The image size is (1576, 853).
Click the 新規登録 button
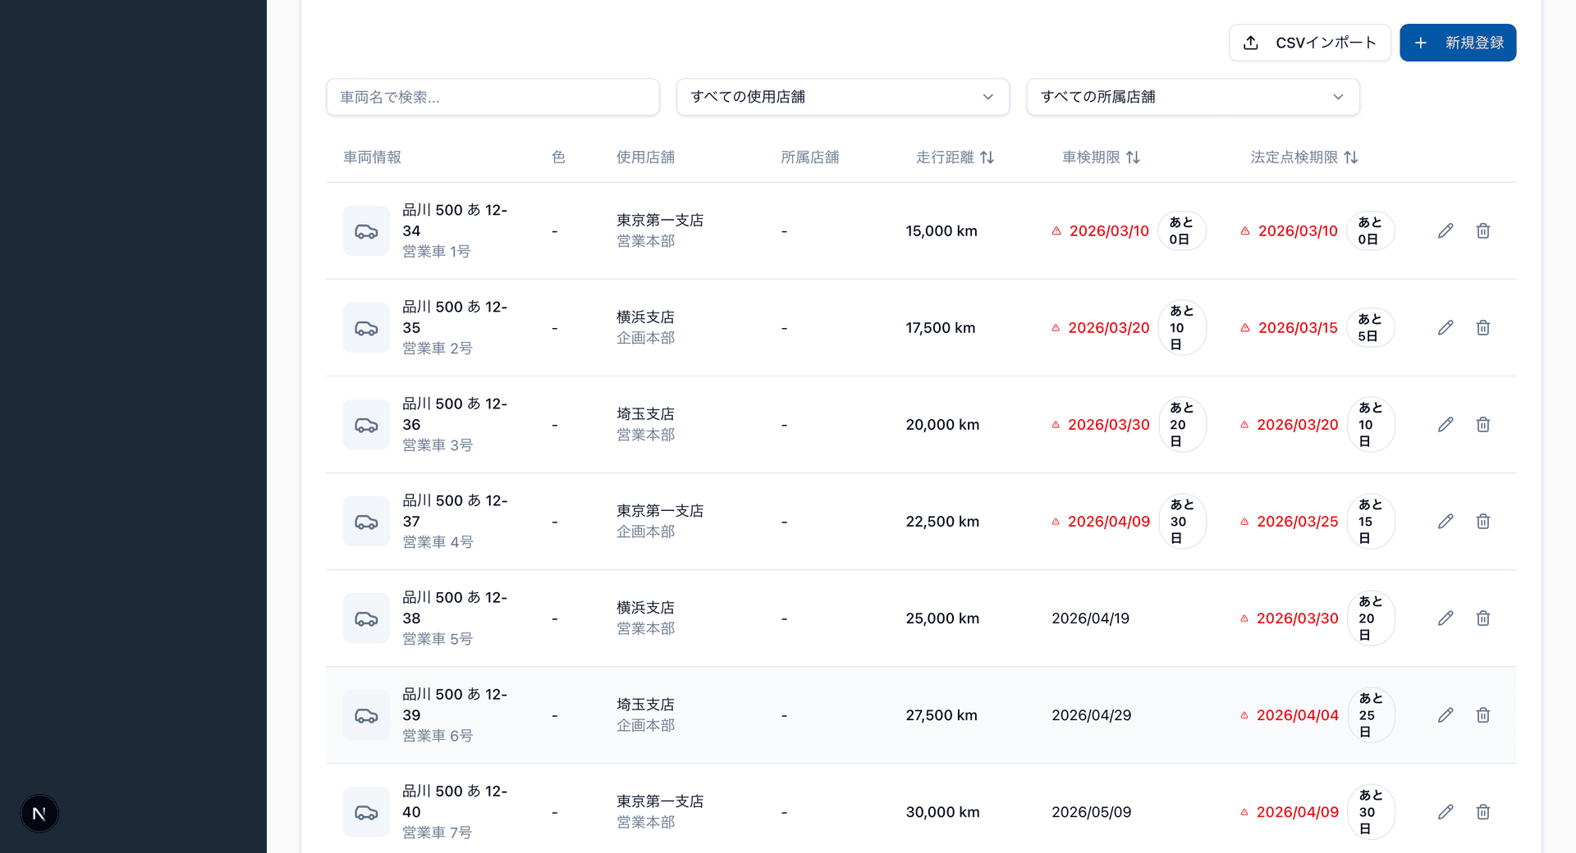[x=1458, y=43]
